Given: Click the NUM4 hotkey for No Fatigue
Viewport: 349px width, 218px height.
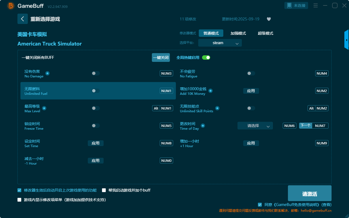Looking at the screenshot, I should click(x=322, y=73).
